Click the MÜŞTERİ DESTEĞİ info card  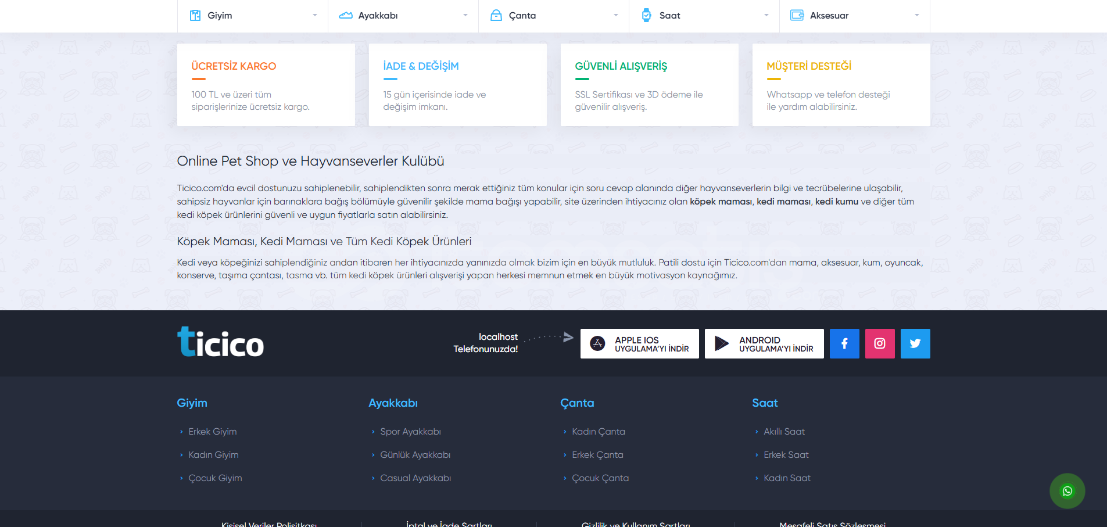[x=841, y=85]
